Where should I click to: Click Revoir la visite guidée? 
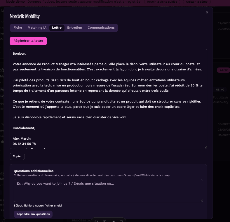point(162,2)
